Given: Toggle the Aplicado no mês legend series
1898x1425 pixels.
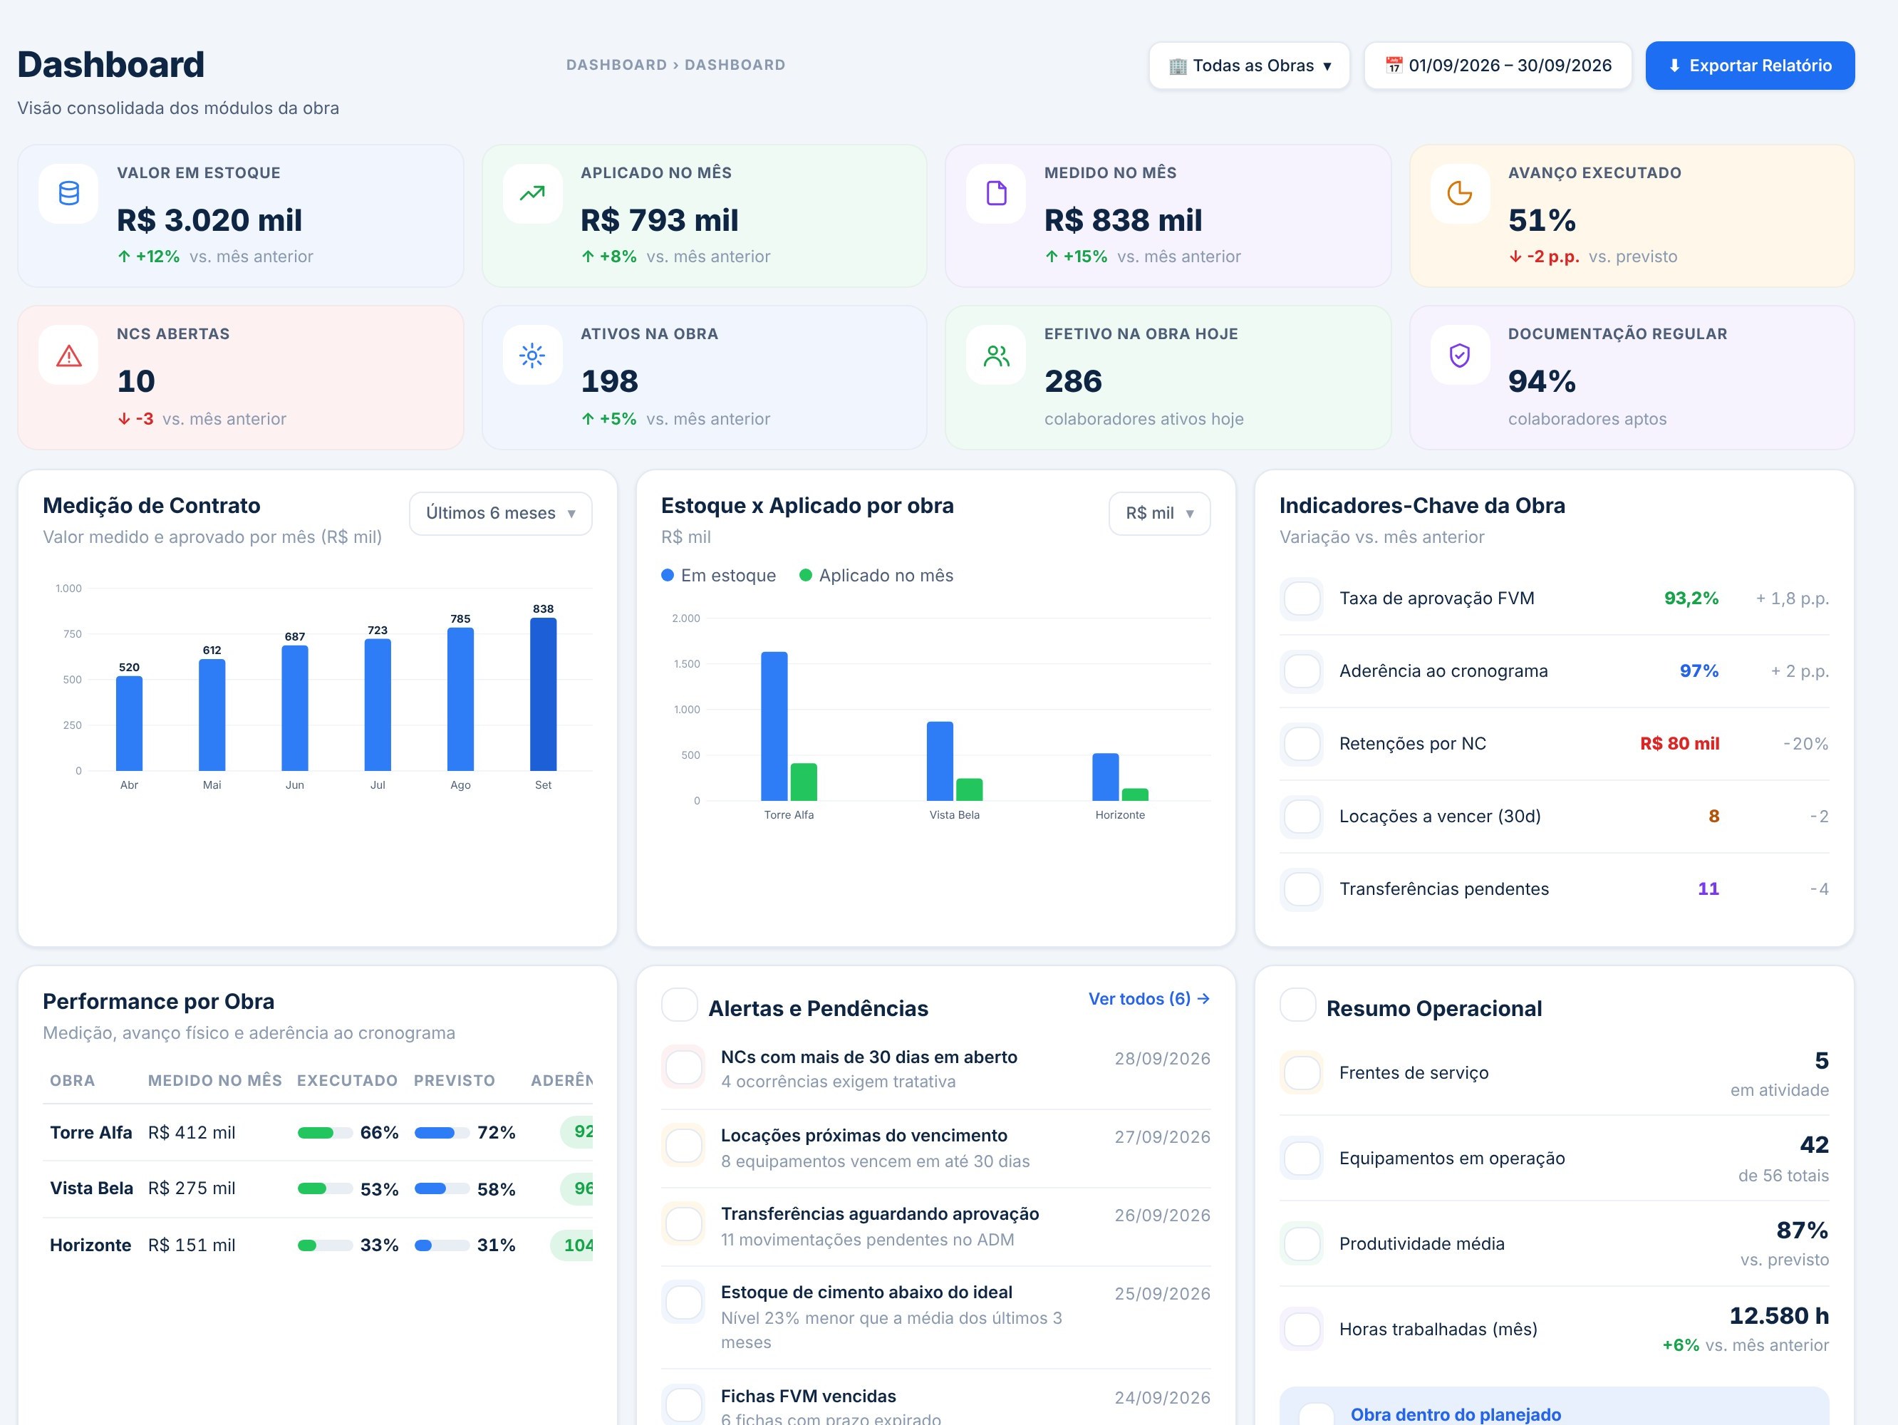Looking at the screenshot, I should 876,576.
